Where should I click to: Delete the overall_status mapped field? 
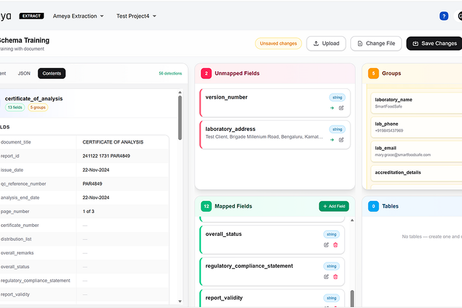tap(335, 245)
